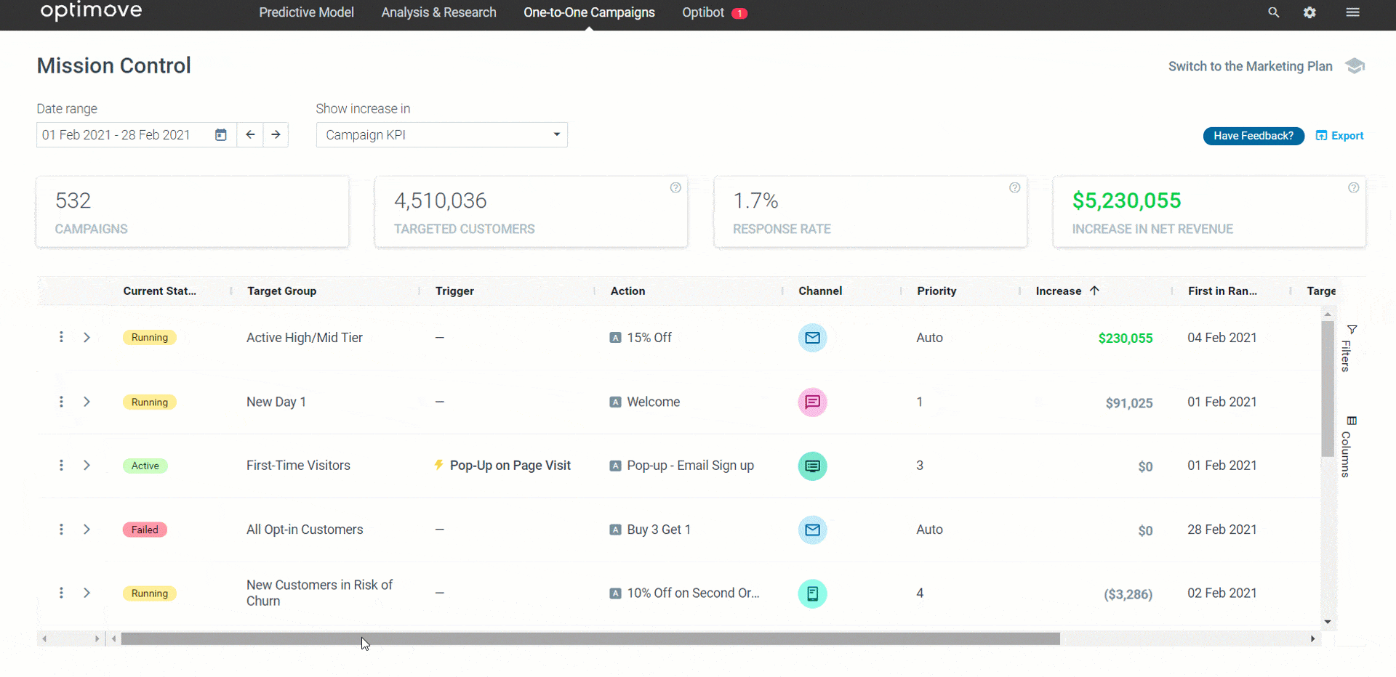Open three-dot menu for Active High/Mid Tier

pos(61,337)
